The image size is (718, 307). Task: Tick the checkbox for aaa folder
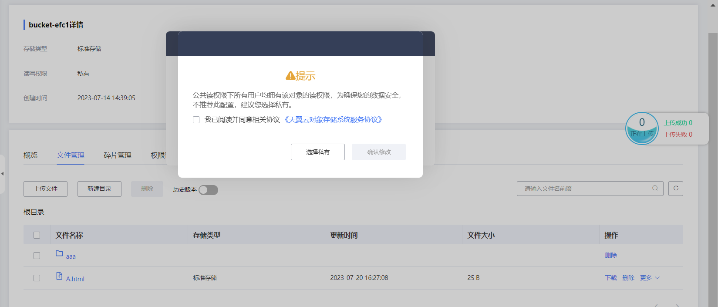(37, 256)
